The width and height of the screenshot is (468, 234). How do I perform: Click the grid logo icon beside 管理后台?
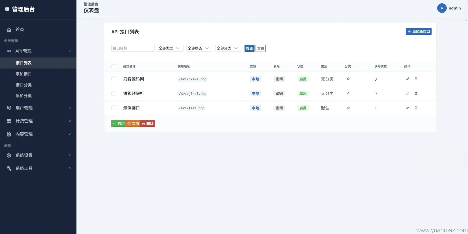[7, 9]
